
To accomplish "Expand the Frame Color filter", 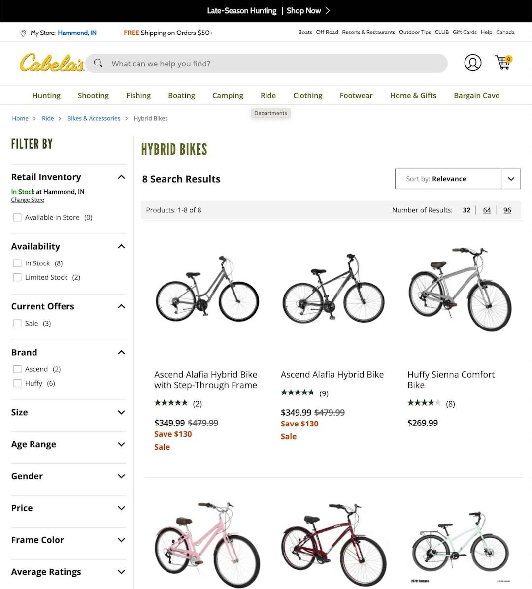I will pyautogui.click(x=121, y=540).
